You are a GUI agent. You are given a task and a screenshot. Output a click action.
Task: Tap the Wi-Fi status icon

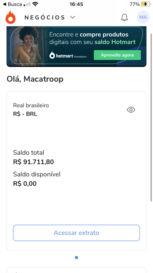click(35, 4)
